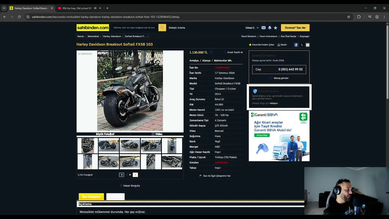
Task: Open Favori Aramalarım link
Action: click(x=268, y=36)
